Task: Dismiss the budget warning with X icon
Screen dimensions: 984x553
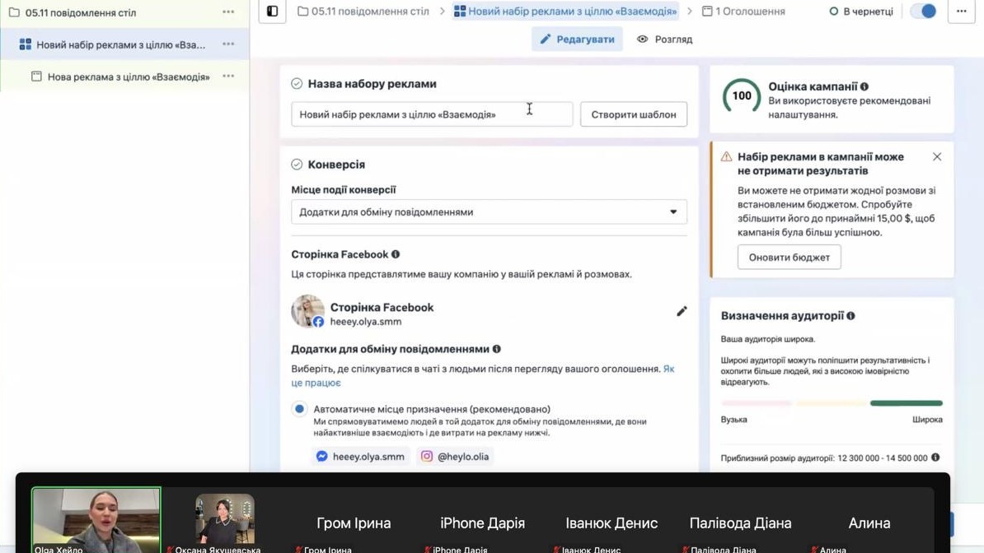Action: [937, 156]
